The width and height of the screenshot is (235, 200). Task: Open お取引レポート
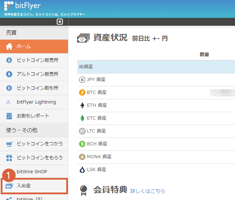[34, 116]
